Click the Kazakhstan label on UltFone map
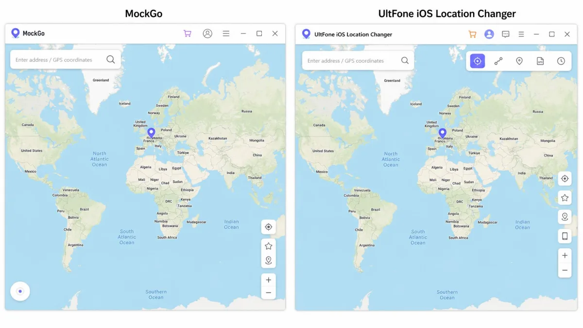The width and height of the screenshot is (583, 328). (509, 138)
